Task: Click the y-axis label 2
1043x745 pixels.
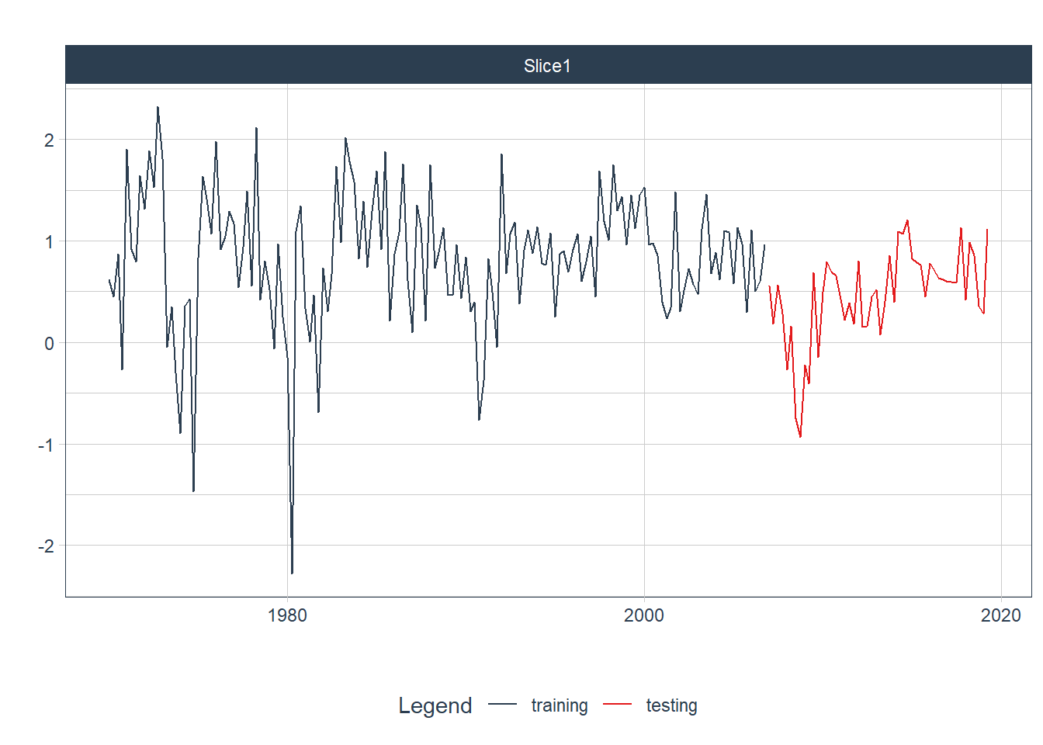Action: (50, 140)
